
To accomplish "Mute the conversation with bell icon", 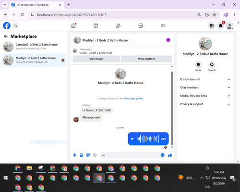I will [198, 64].
